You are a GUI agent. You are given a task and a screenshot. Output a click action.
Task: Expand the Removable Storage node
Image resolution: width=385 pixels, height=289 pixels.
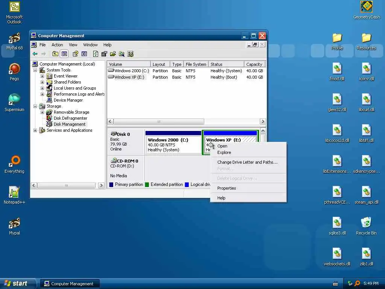point(42,112)
